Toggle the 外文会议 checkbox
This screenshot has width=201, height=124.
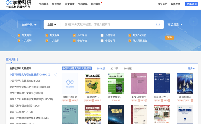click(47, 35)
